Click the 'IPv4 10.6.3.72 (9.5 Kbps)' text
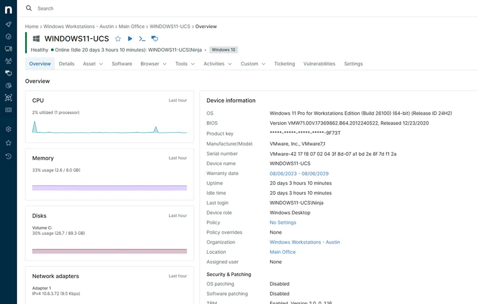This screenshot has height=304, width=478. tap(56, 294)
